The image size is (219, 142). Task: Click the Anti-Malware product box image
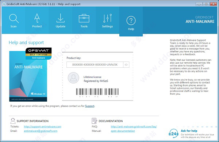[x=28, y=76]
